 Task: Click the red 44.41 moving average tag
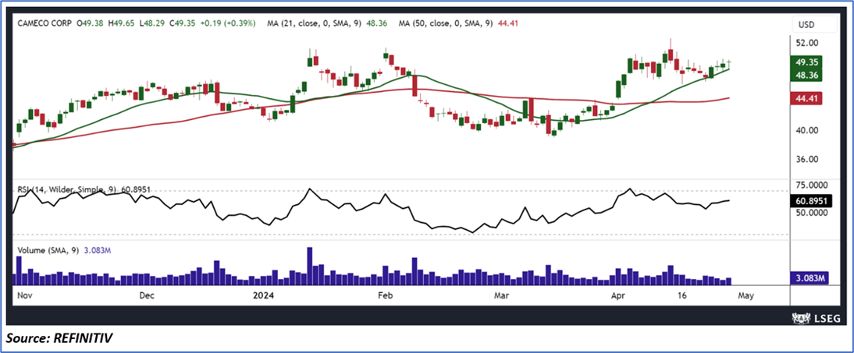point(806,99)
